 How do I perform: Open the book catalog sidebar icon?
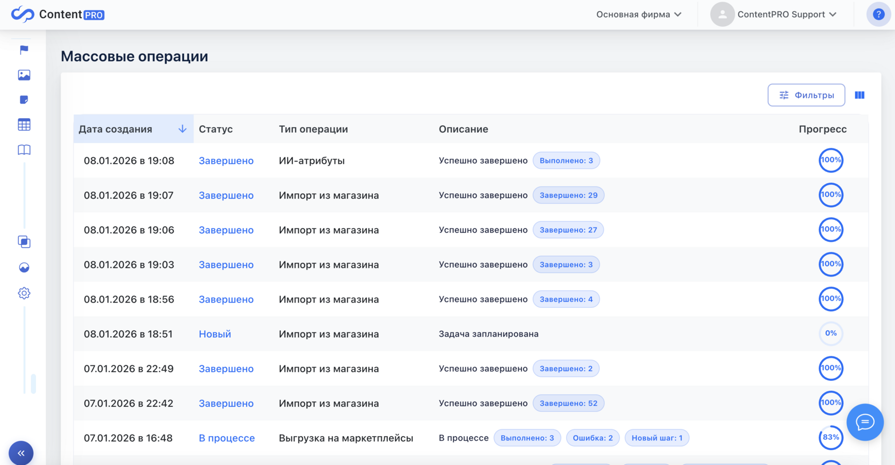[x=24, y=150]
